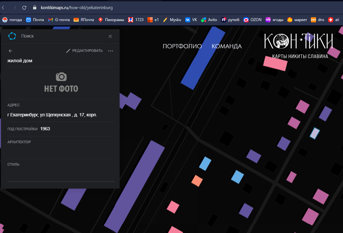Click the back arrow in the info panel
Image resolution: width=343 pixels, height=233 pixels.
tap(10, 51)
